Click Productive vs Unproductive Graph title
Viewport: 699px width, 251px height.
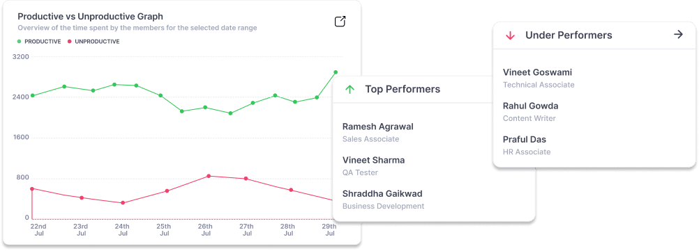click(90, 17)
